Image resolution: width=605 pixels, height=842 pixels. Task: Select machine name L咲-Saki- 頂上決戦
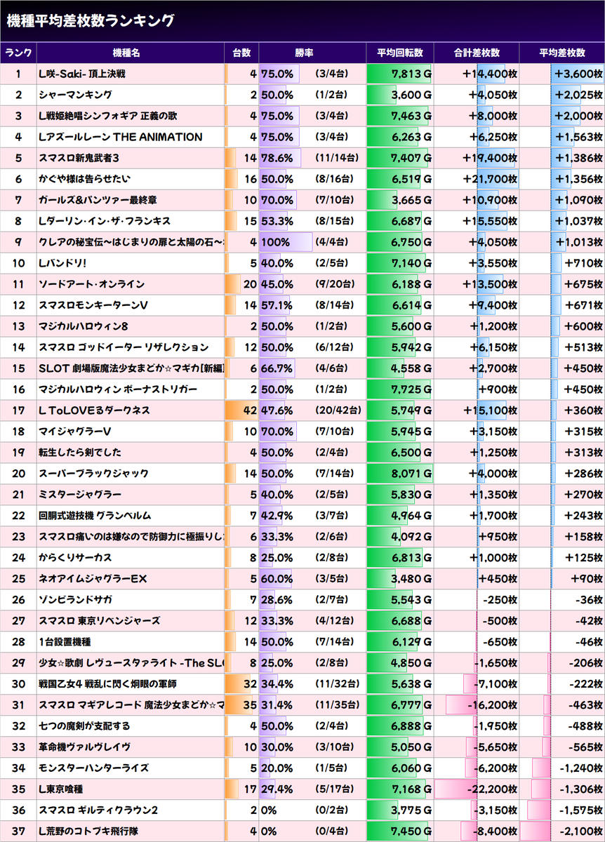82,74
